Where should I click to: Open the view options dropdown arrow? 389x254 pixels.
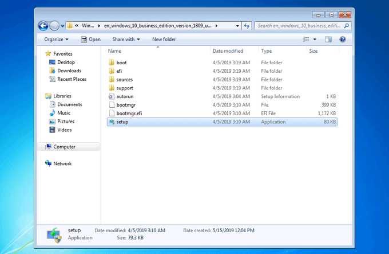click(x=315, y=39)
